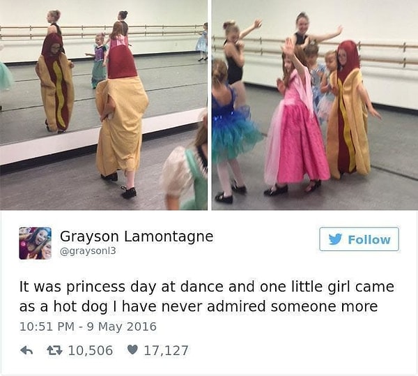The height and width of the screenshot is (376, 418).
Task: Click the princess day tweet text
Action: click(207, 296)
